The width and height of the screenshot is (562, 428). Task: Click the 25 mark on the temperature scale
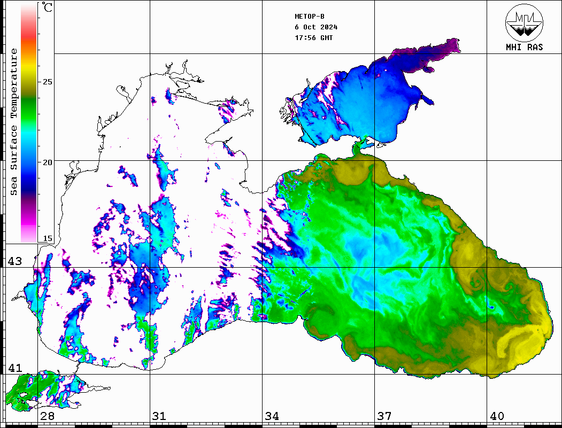point(47,82)
